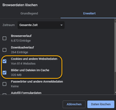The height and width of the screenshot is (110, 116).
Task: Tick Passwörter und andere Anmeldedaten checkbox
Action: click(4, 84)
